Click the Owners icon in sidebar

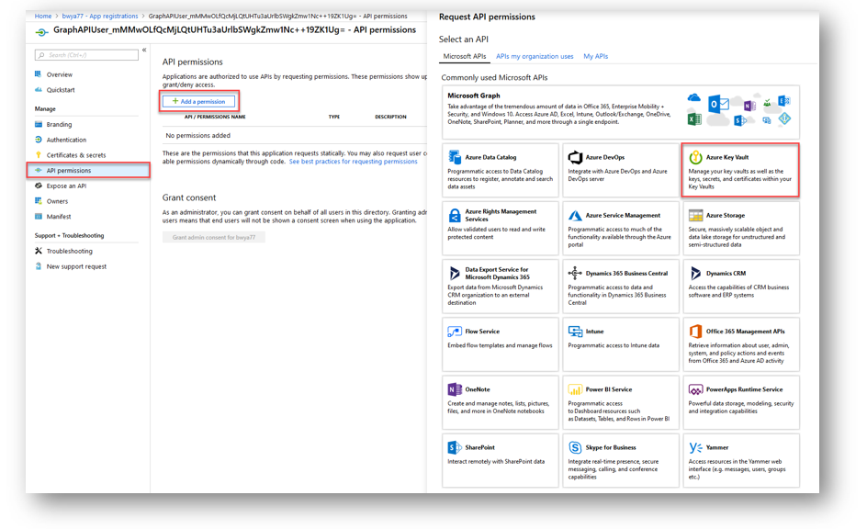[39, 200]
